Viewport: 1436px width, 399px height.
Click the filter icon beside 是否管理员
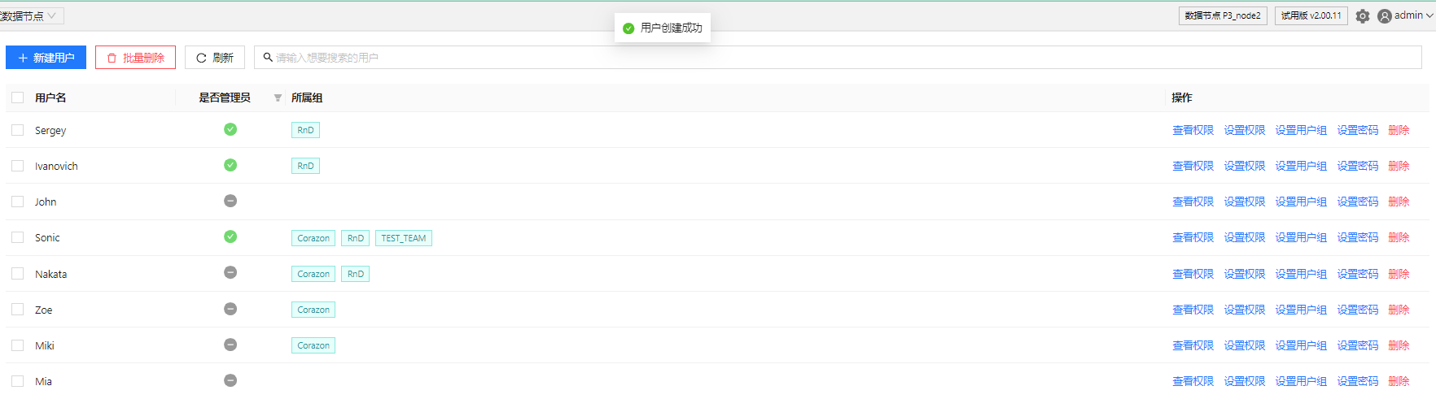pyautogui.click(x=278, y=98)
